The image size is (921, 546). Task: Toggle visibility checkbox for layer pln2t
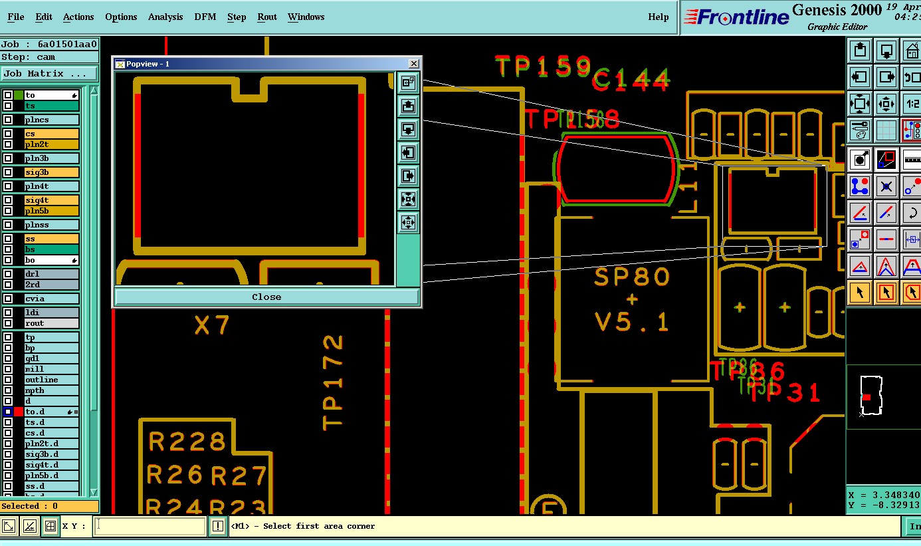pyautogui.click(x=8, y=144)
